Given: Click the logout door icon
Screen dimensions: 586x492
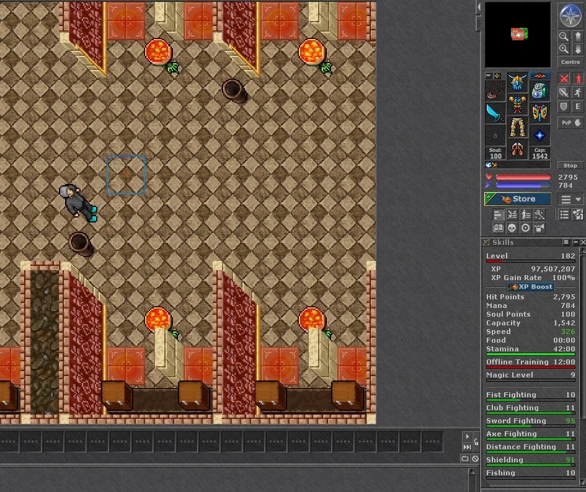Looking at the screenshot, I should [x=578, y=214].
